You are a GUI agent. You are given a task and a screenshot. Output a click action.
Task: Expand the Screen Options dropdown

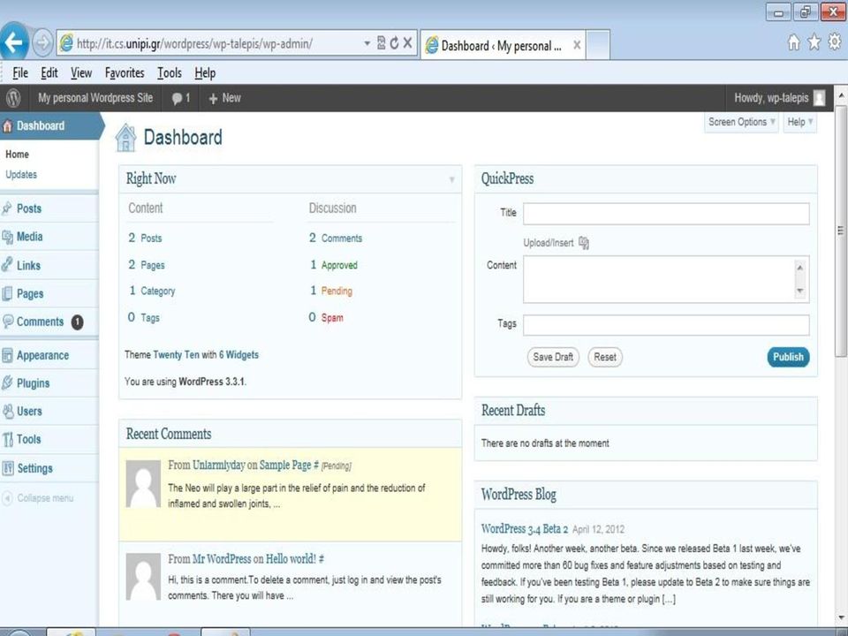coord(741,122)
